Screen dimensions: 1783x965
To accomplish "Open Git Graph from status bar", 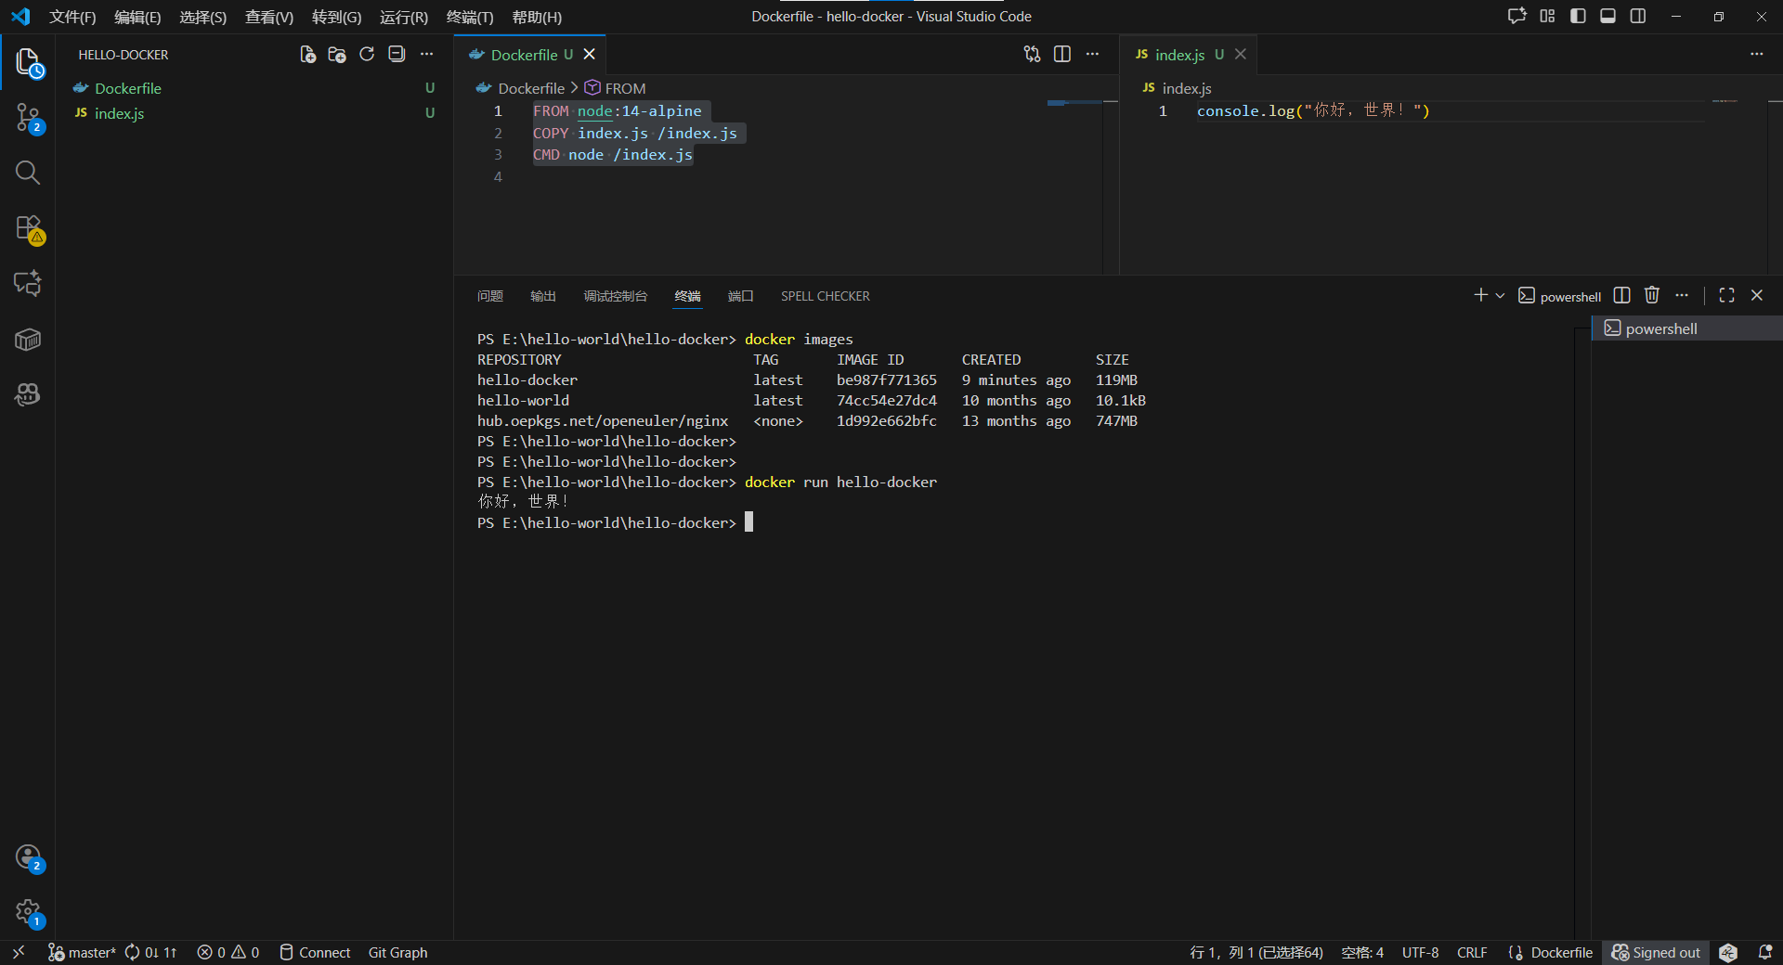I will point(397,952).
